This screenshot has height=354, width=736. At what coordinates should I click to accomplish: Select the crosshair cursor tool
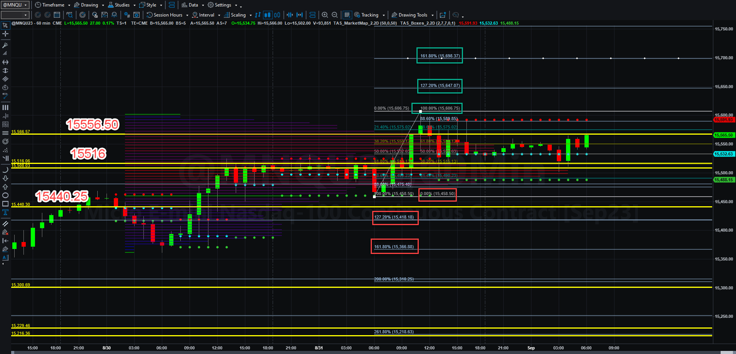point(5,34)
